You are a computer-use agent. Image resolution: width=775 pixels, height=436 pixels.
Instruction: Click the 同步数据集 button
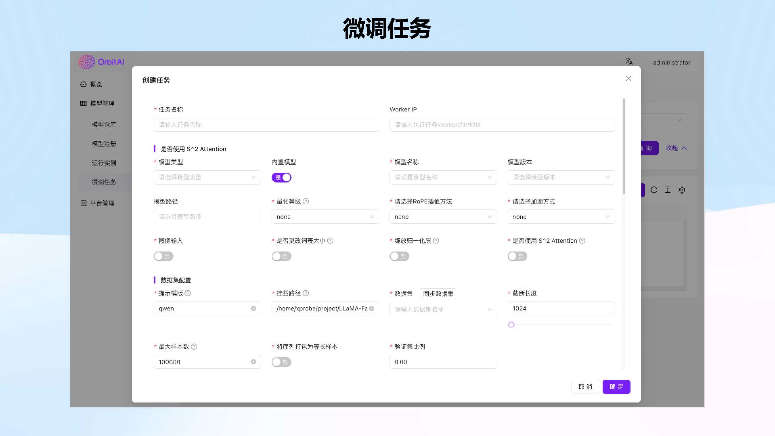[438, 294]
